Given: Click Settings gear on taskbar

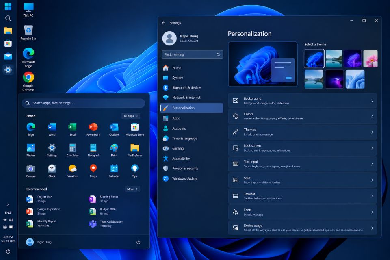Looking at the screenshot, I should [8, 69].
